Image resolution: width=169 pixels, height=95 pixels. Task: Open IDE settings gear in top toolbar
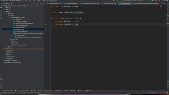[165, 1]
